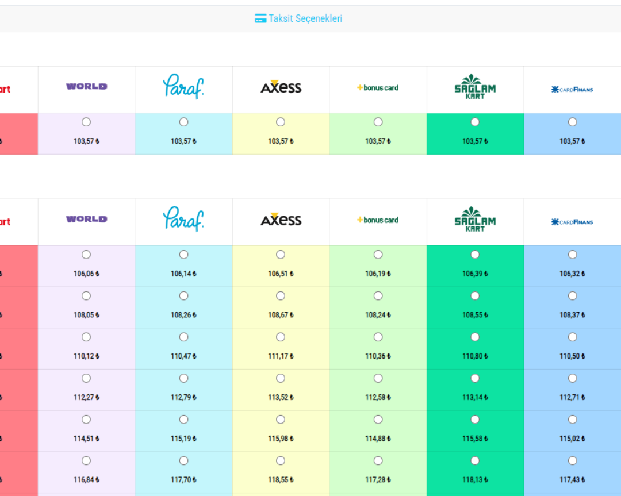Click the Axess logo above the 106,51 ₺ cell

coord(281,220)
